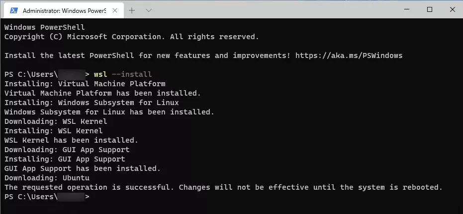
Task: Minimize the Windows Terminal window
Action: (x=407, y=10)
